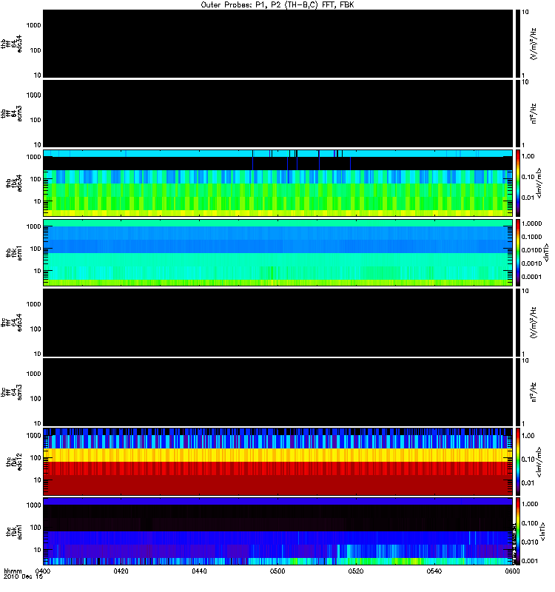Click the blank thc fff 64 edc34 panel
Screen dimensions: 555x592
(277, 323)
